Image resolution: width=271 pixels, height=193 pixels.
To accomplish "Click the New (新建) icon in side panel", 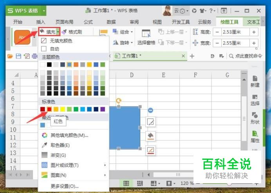I will coord(255,78).
